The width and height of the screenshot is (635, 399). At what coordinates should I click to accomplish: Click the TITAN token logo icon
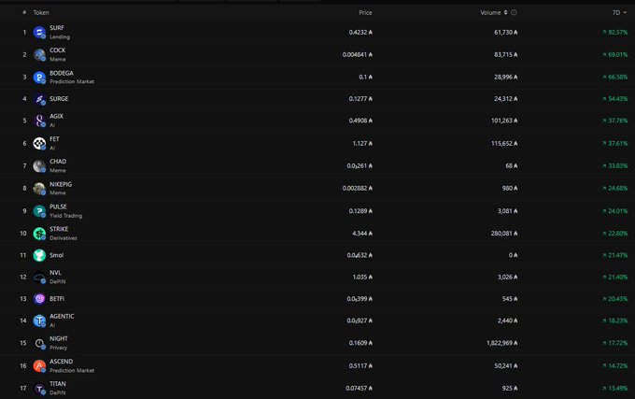coord(39,388)
